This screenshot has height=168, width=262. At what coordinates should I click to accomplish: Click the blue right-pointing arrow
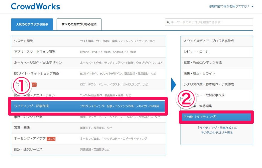(x=173, y=84)
